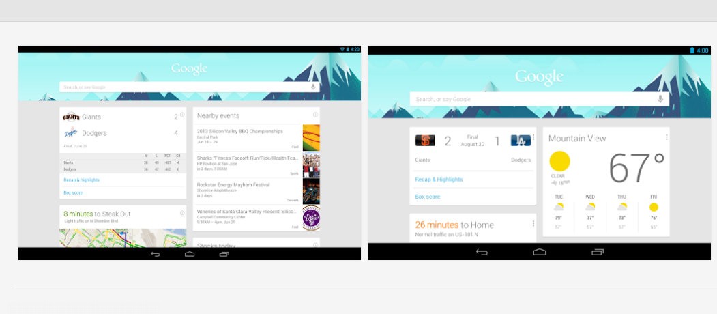Click Recap & Highlights link in right screenshot
This screenshot has height=314, width=717.
(x=439, y=180)
